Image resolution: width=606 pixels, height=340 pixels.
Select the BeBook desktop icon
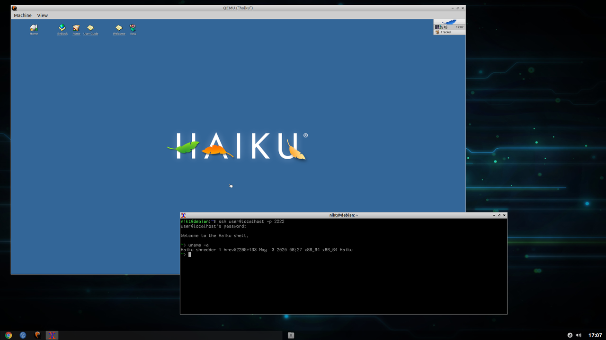pos(62,30)
